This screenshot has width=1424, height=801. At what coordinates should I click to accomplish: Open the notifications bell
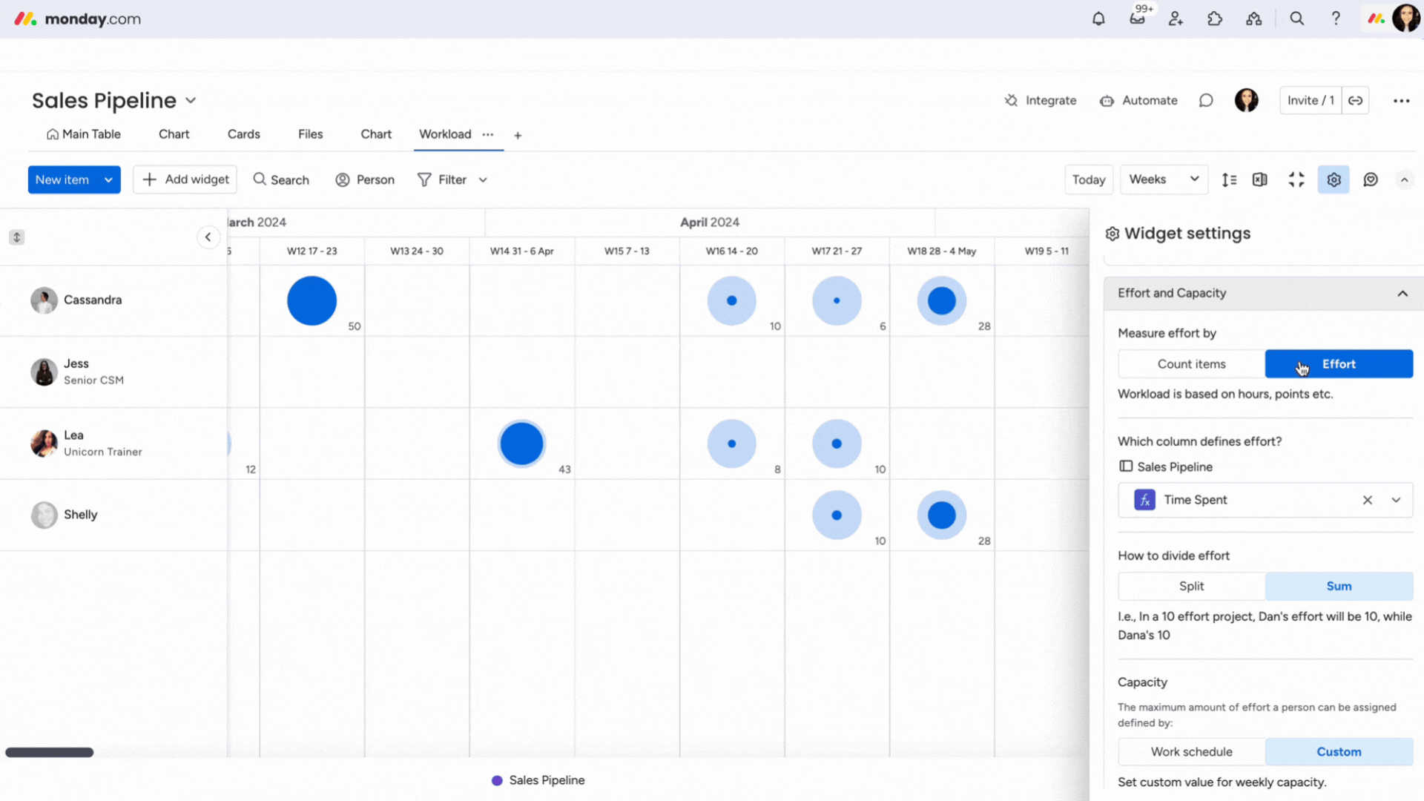(x=1098, y=19)
